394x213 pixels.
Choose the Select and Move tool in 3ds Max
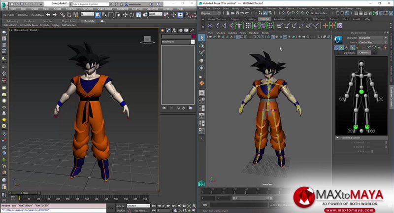tap(125, 15)
